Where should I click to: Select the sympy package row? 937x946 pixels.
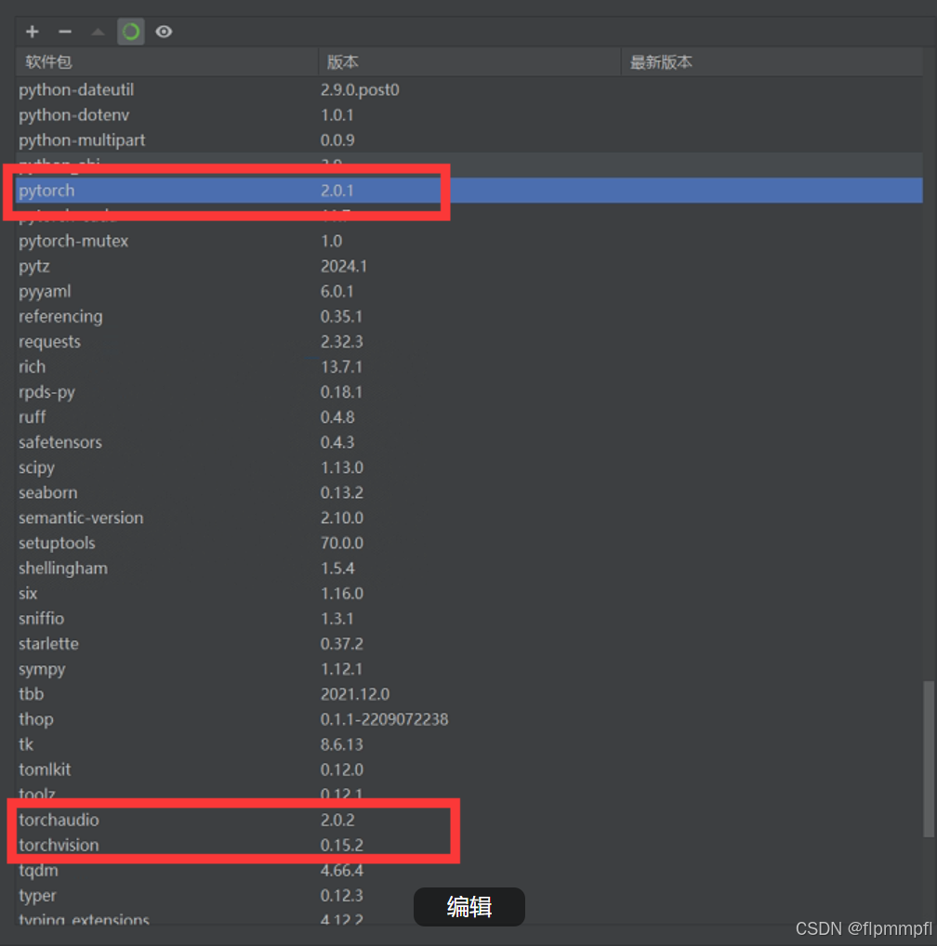coord(468,669)
